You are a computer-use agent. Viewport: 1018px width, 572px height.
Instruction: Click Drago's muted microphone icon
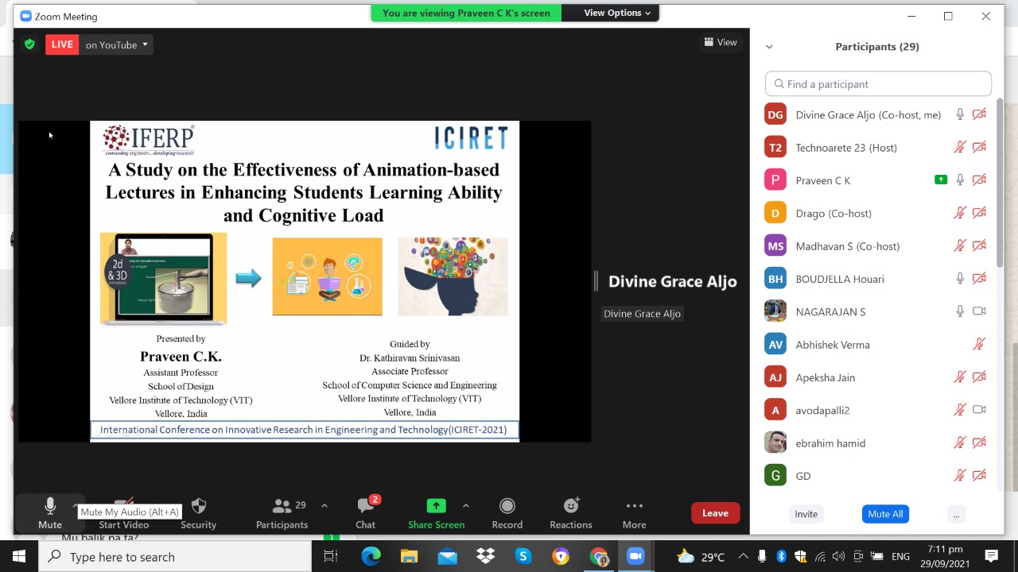[960, 213]
